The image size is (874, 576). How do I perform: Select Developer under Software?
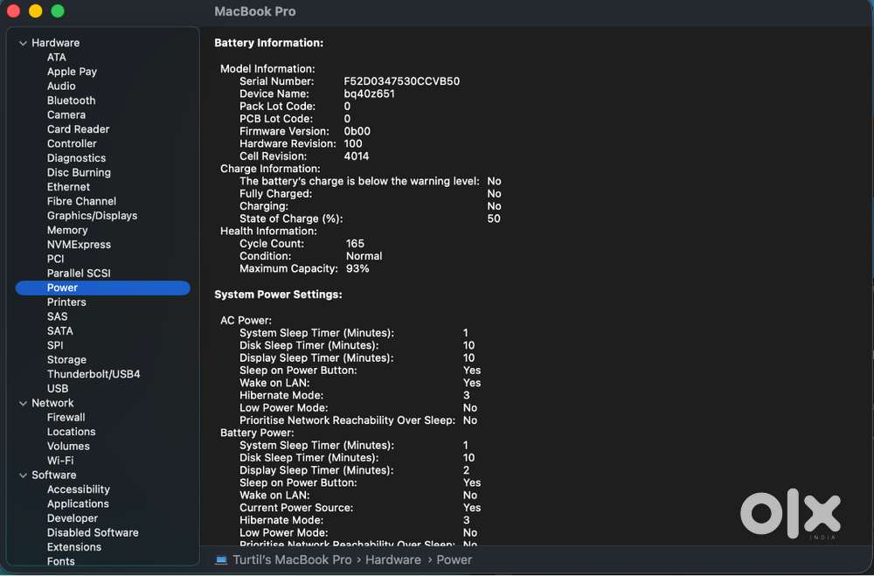pos(73,518)
